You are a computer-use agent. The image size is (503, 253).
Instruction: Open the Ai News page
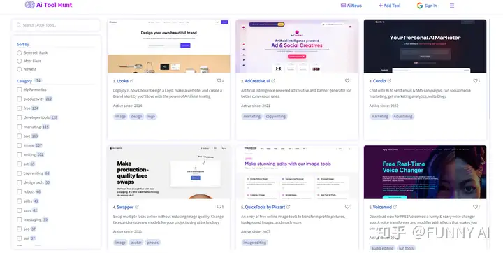click(351, 6)
